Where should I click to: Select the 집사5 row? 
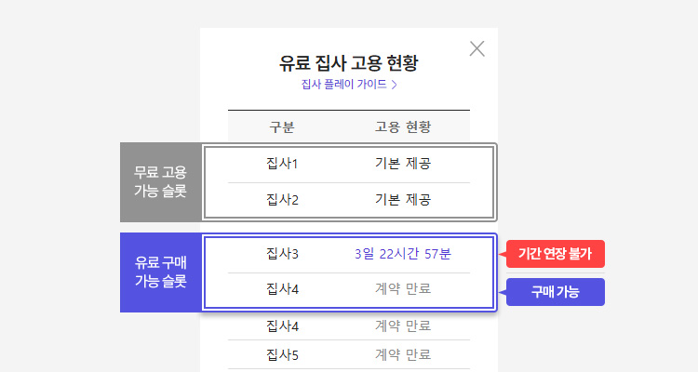click(349, 354)
